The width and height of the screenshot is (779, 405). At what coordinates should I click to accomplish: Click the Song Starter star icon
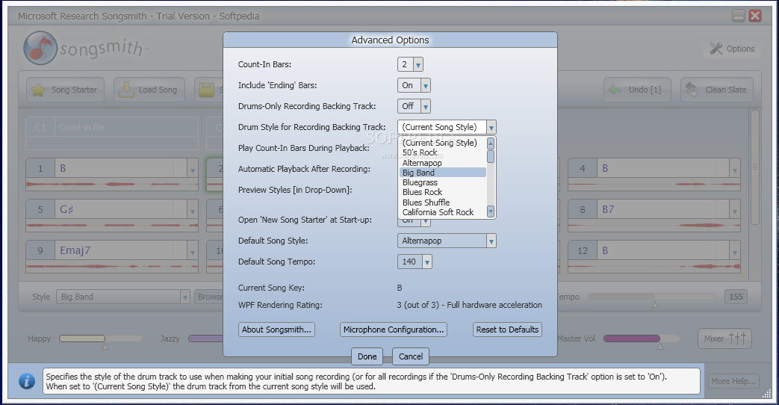pyautogui.click(x=38, y=90)
